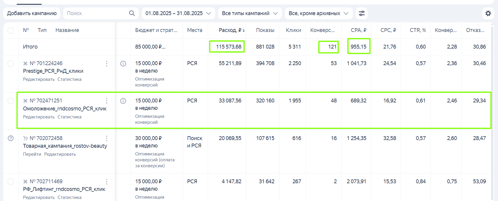Select checkbox for РФ_Лифтинг_rndcosmo_РСЯ_клик campaign

(x=11, y=181)
